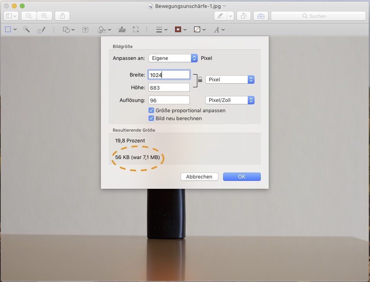Screen dimensions: 370x282
Task: Confirm with the OK button
Action: click(242, 176)
